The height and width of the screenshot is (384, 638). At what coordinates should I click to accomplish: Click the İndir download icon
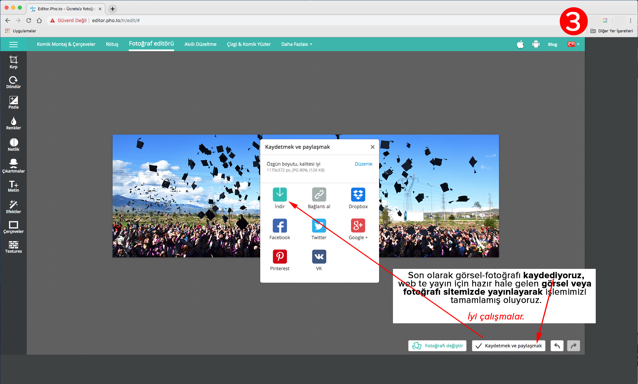pos(280,195)
